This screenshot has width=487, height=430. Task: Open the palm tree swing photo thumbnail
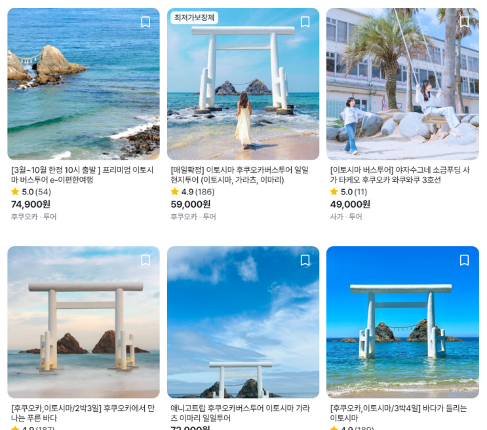pyautogui.click(x=402, y=84)
